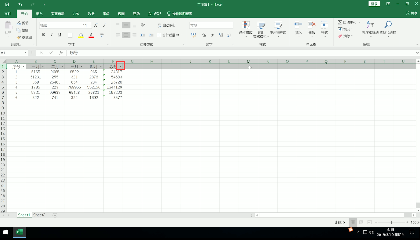The image size is (420, 240).
Task: Decrease font size
Action: (x=104, y=25)
